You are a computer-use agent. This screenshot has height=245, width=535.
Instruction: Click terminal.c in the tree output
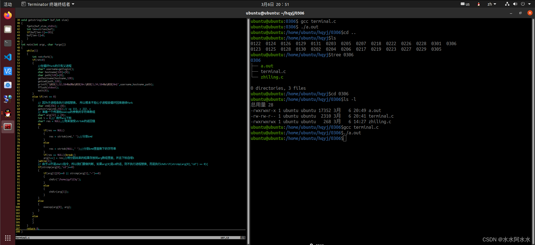[x=273, y=72]
